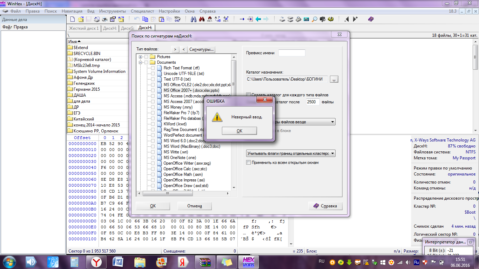Click the New file icon in the toolbar

pos(73,19)
